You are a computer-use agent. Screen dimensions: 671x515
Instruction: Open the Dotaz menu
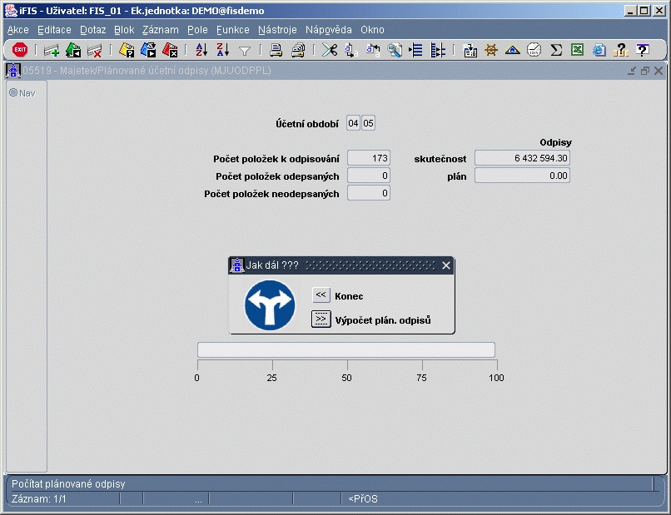pos(93,30)
